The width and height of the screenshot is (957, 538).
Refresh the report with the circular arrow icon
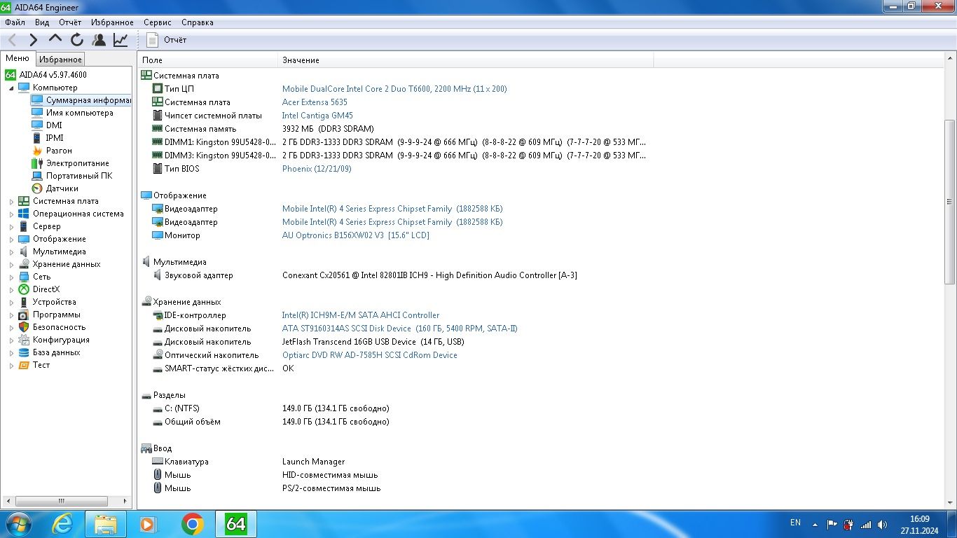point(77,40)
